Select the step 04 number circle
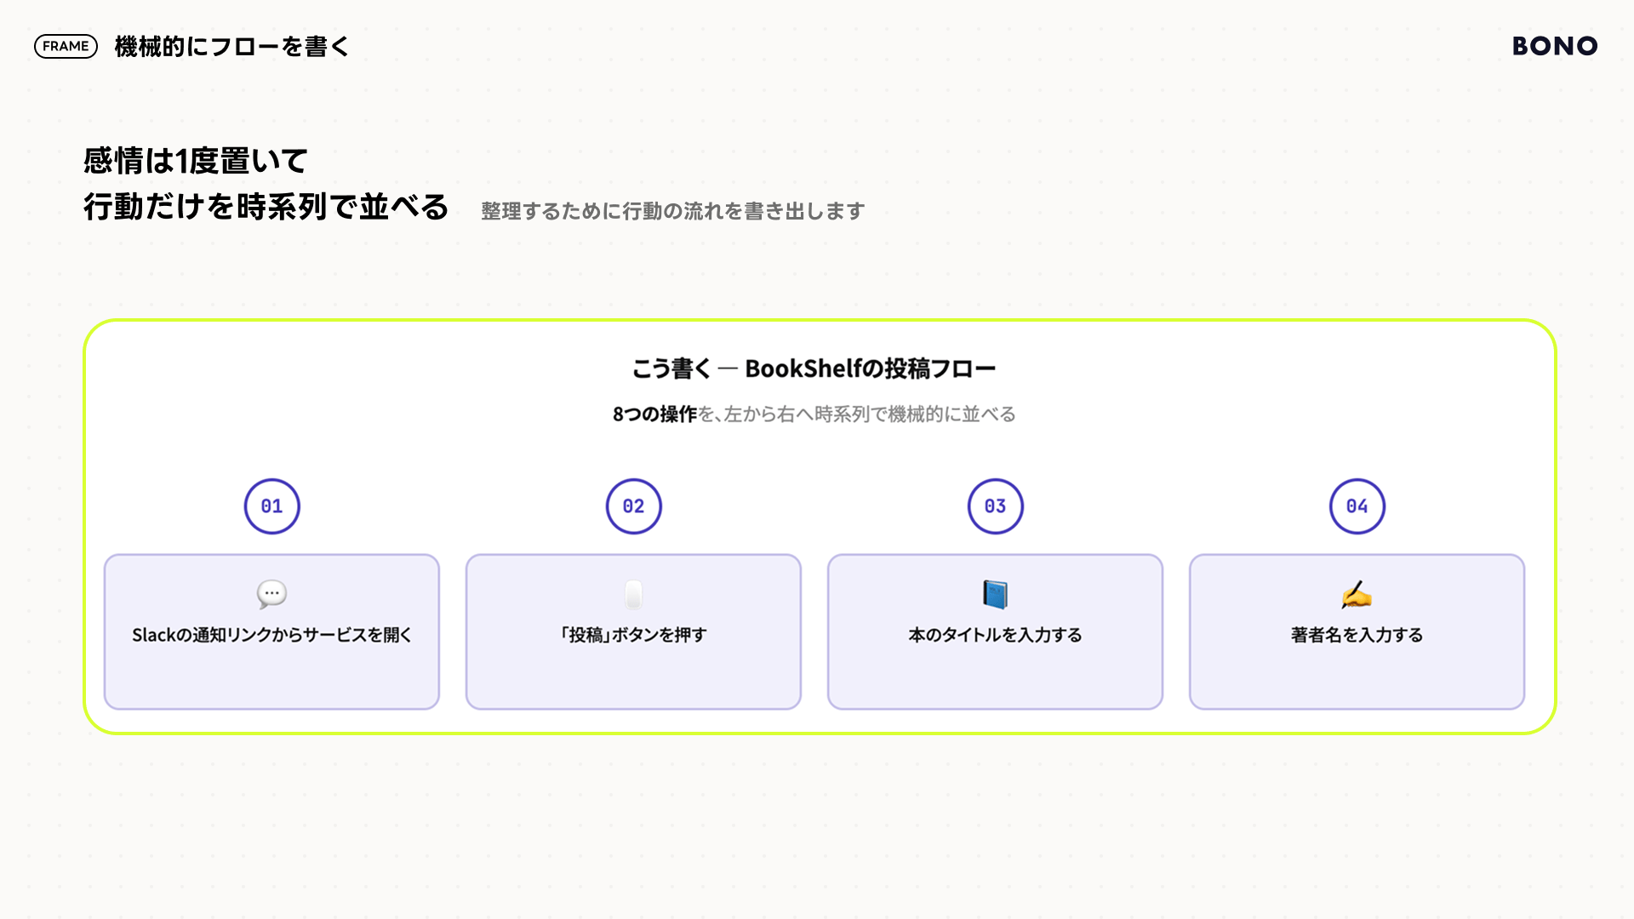The height and width of the screenshot is (919, 1634). coord(1357,506)
